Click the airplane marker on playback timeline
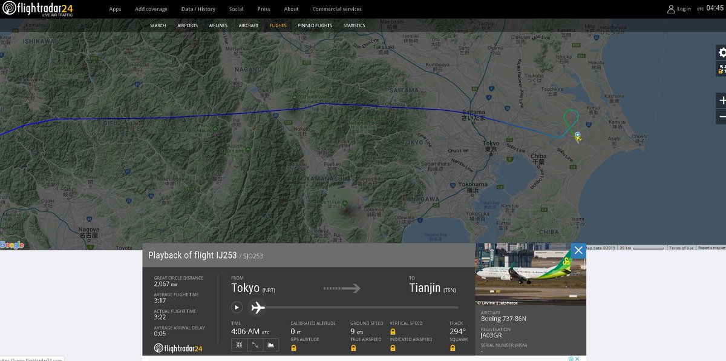This screenshot has width=726, height=361. (x=258, y=307)
